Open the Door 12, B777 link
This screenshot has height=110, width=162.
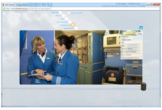click(76, 13)
